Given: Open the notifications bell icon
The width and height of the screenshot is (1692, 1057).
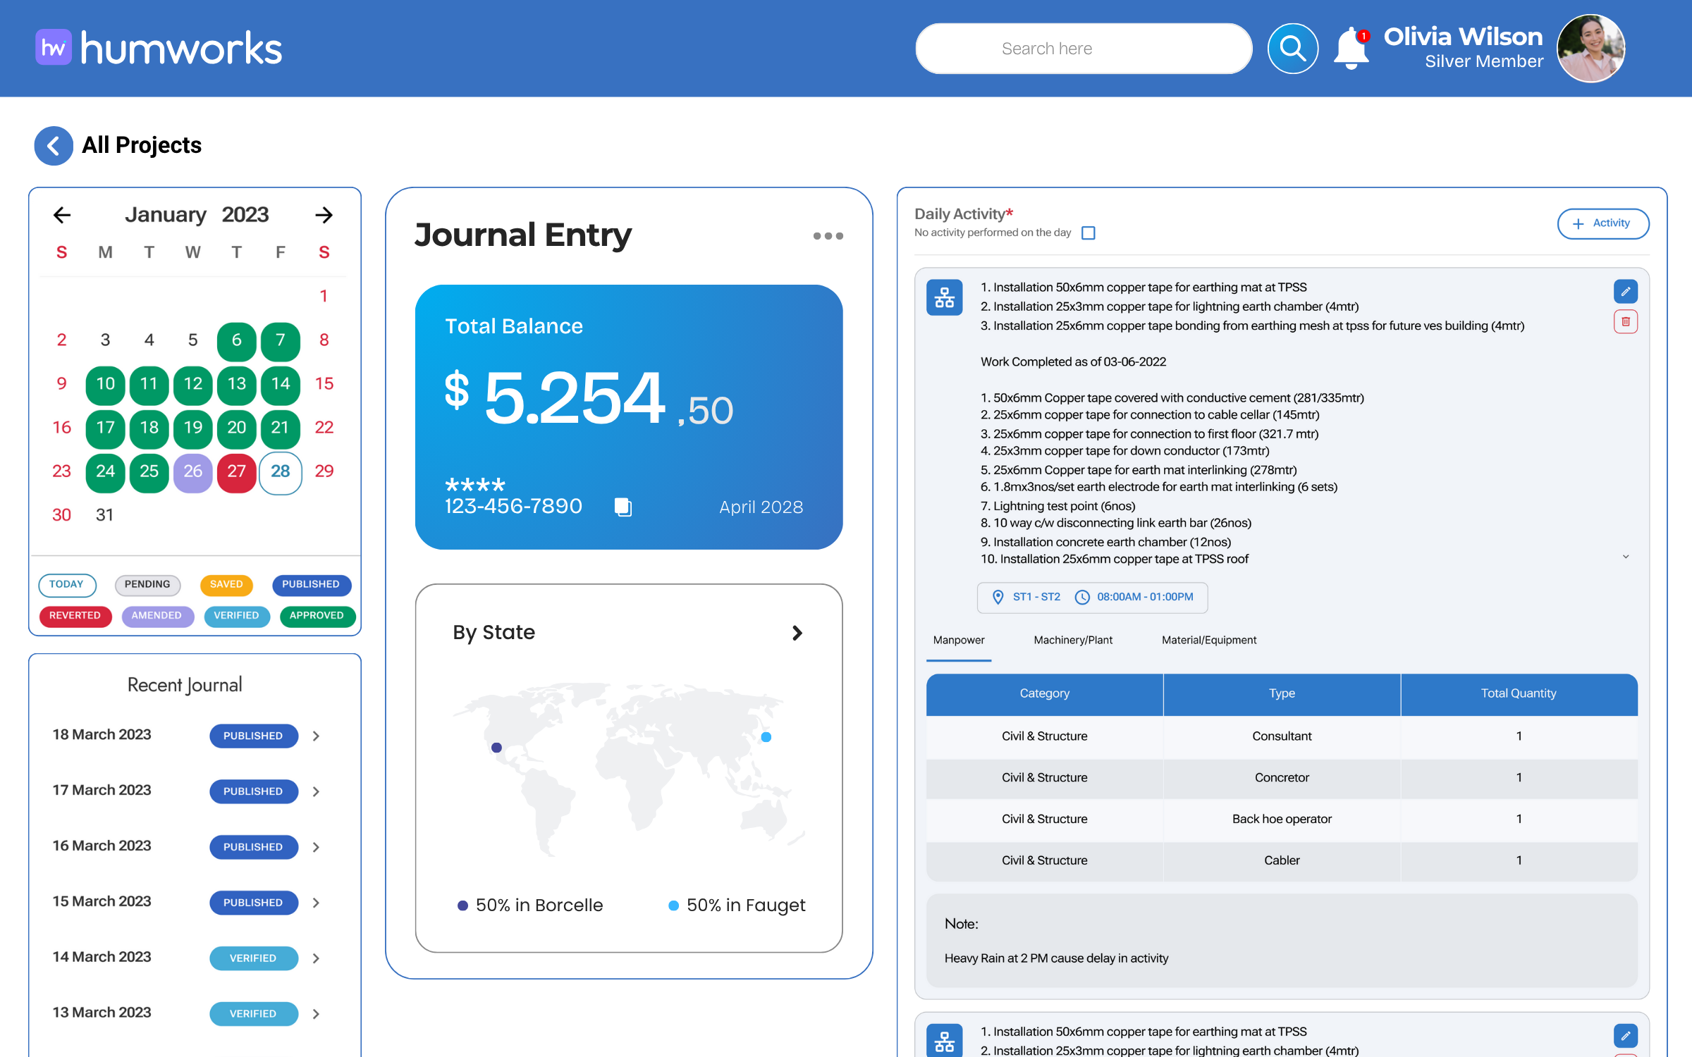Looking at the screenshot, I should 1351,49.
